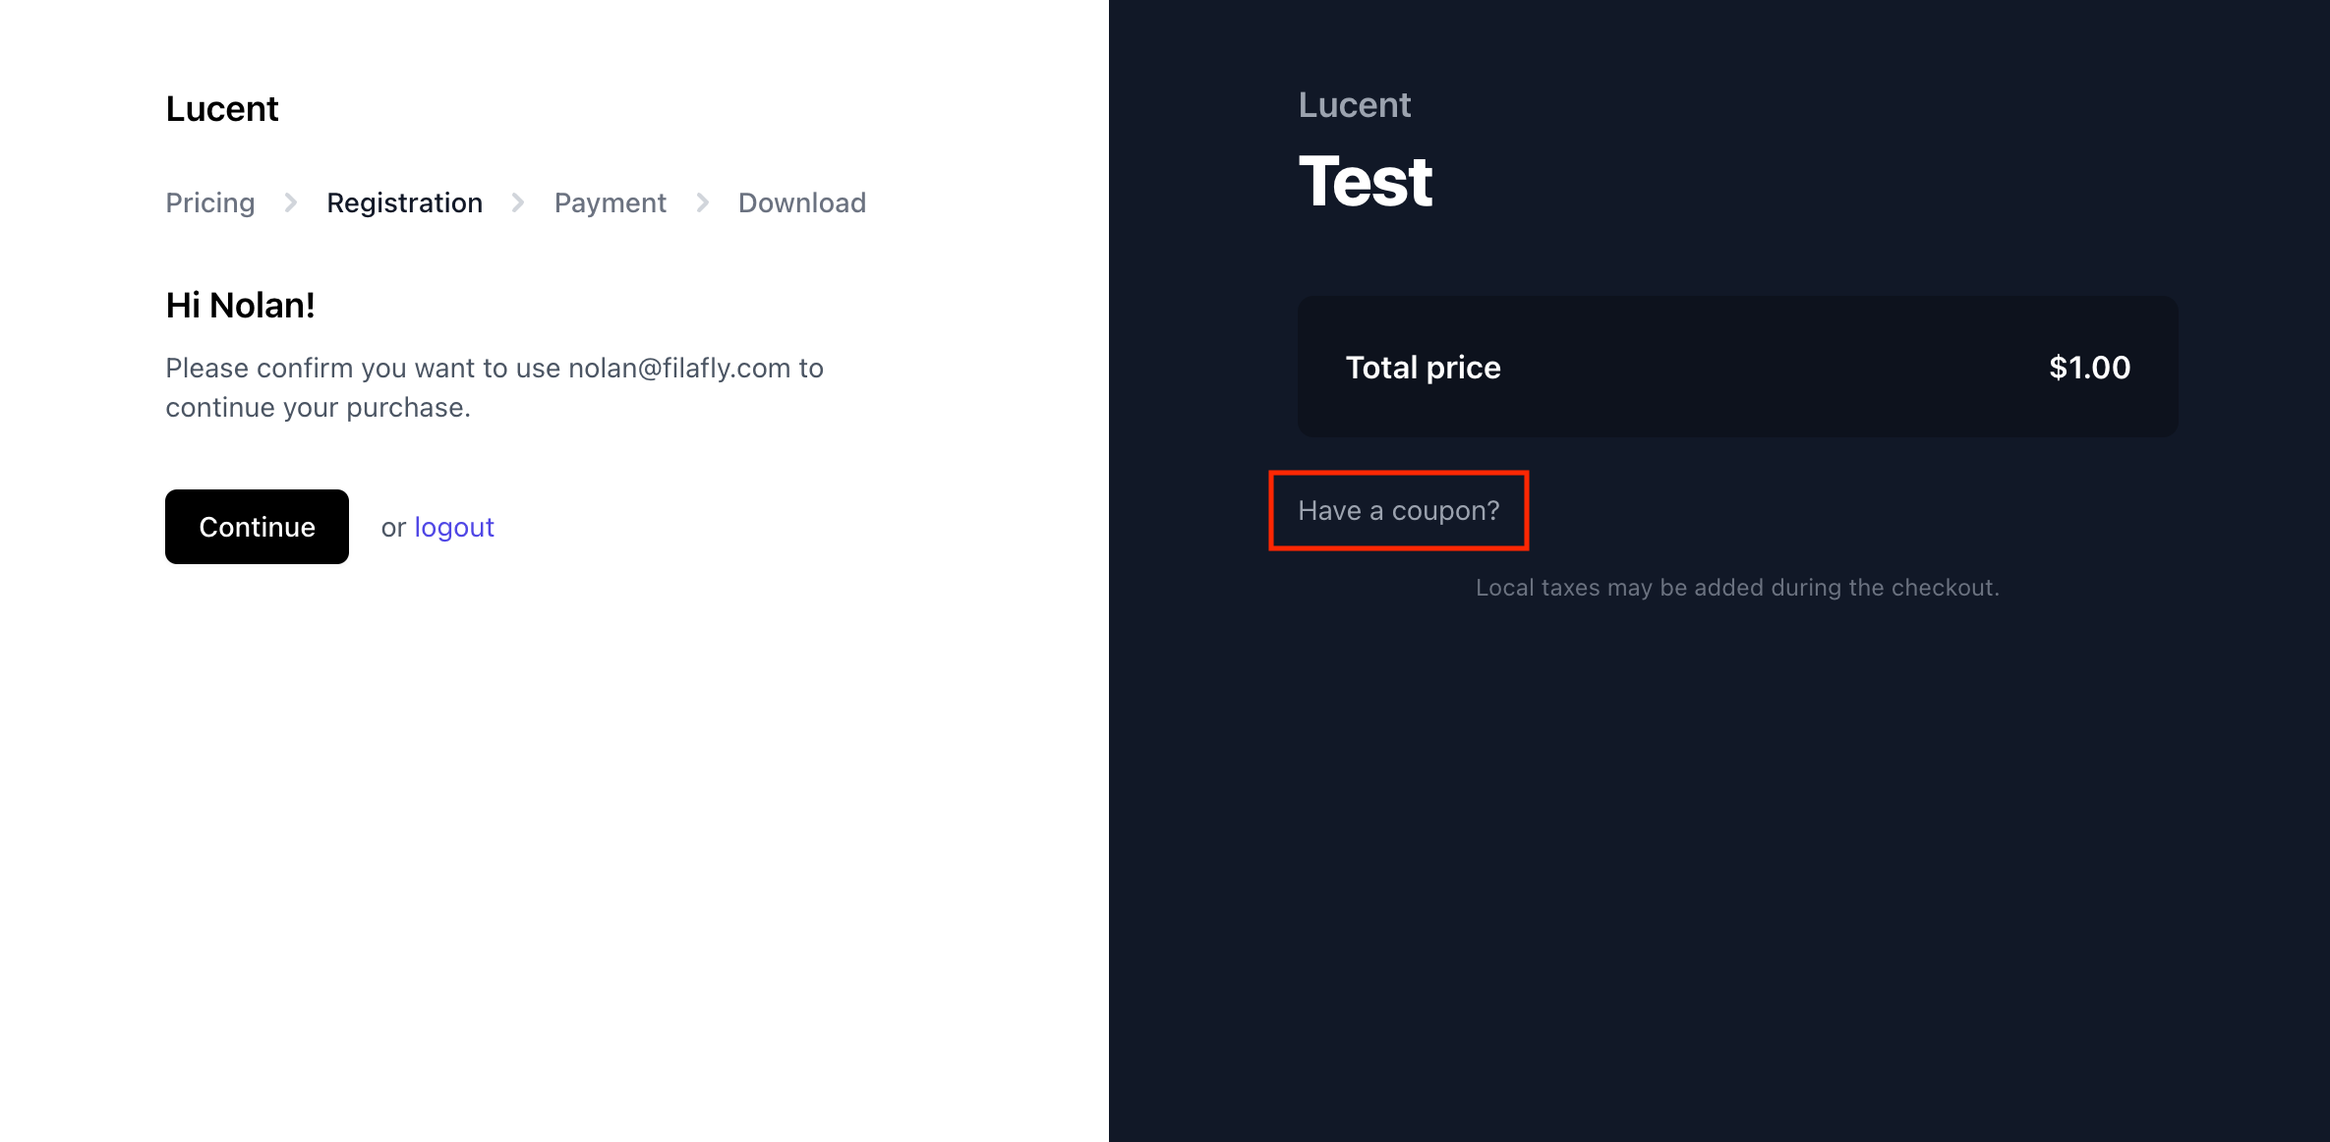Click the "continue your purchase." text line

(318, 407)
